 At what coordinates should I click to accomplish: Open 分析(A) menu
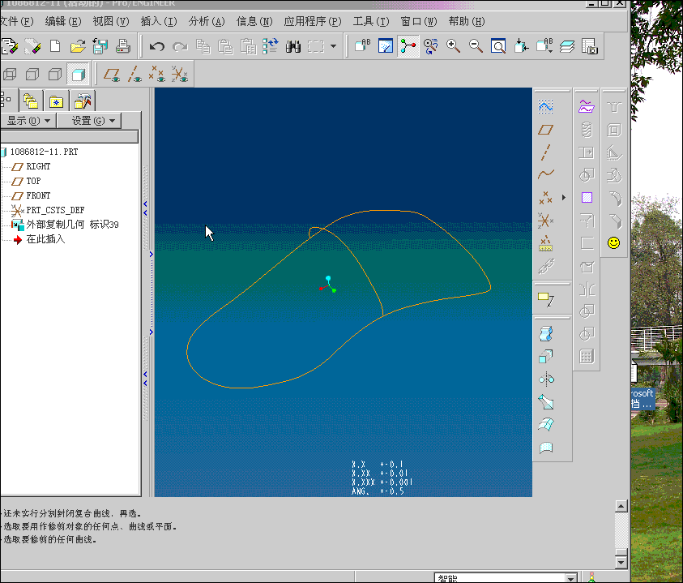coord(207,21)
